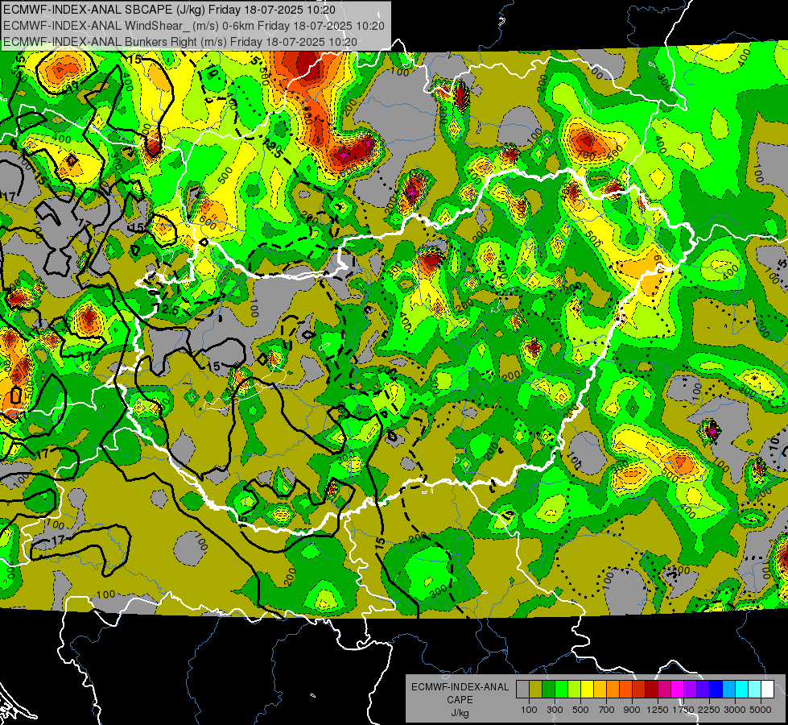
Task: Click the ECMWF-INDEX-ANAL legend title
Action: pos(460,687)
